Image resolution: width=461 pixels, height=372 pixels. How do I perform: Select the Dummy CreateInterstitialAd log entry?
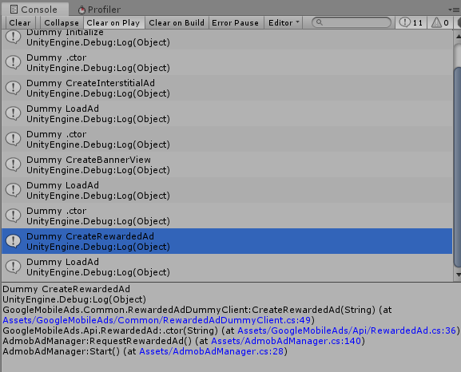227,88
